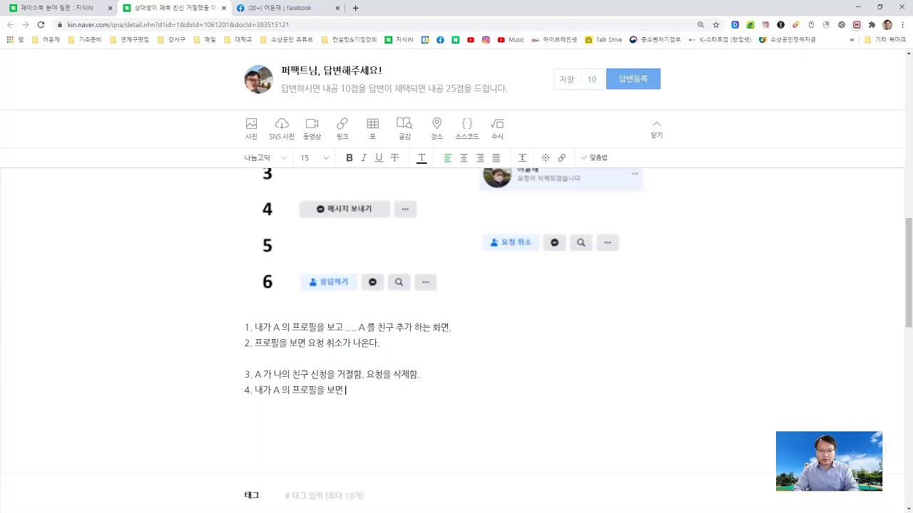Click the search icon in row 5
This screenshot has width=913, height=513.
pos(581,242)
